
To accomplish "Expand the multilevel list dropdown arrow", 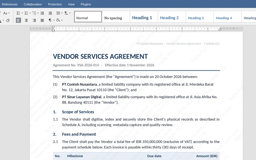I will click(x=38, y=13).
